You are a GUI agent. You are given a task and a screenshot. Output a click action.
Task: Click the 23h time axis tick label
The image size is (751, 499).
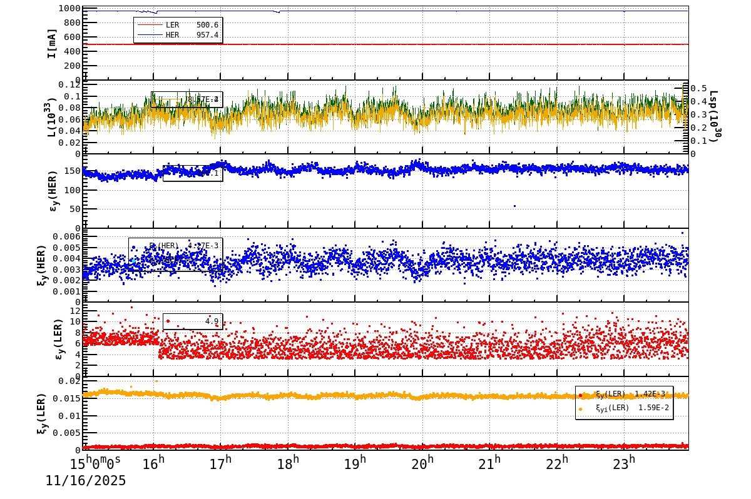point(623,463)
